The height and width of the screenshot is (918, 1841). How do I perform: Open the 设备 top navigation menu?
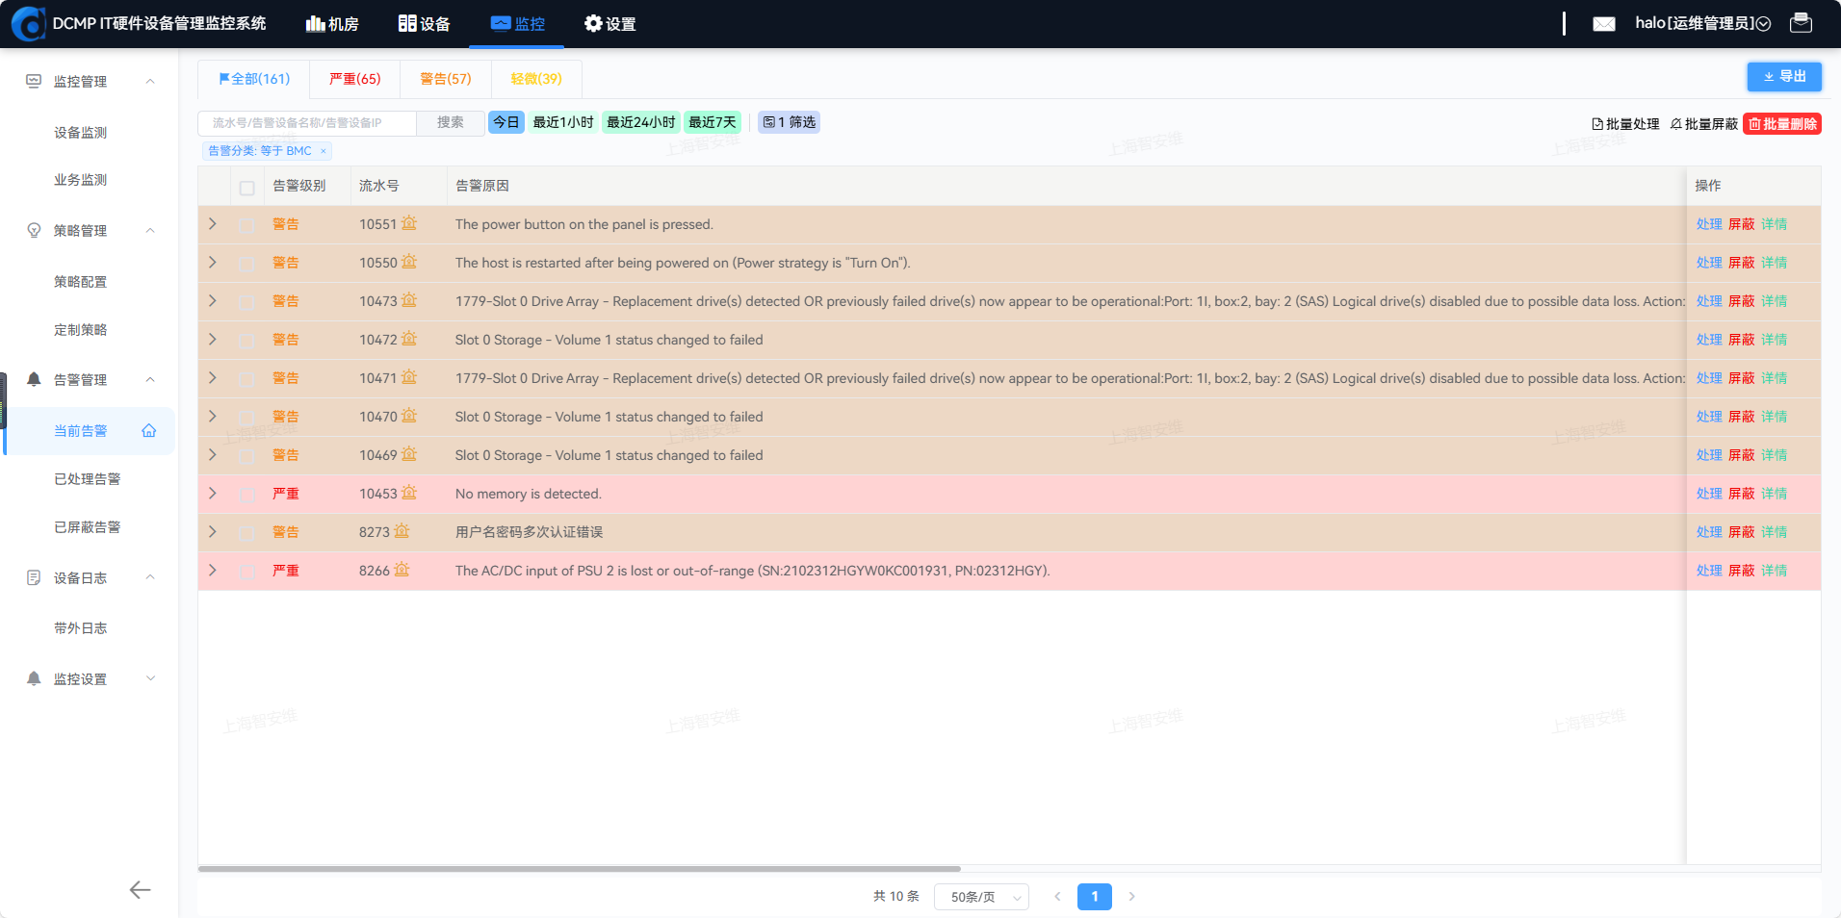tap(425, 24)
